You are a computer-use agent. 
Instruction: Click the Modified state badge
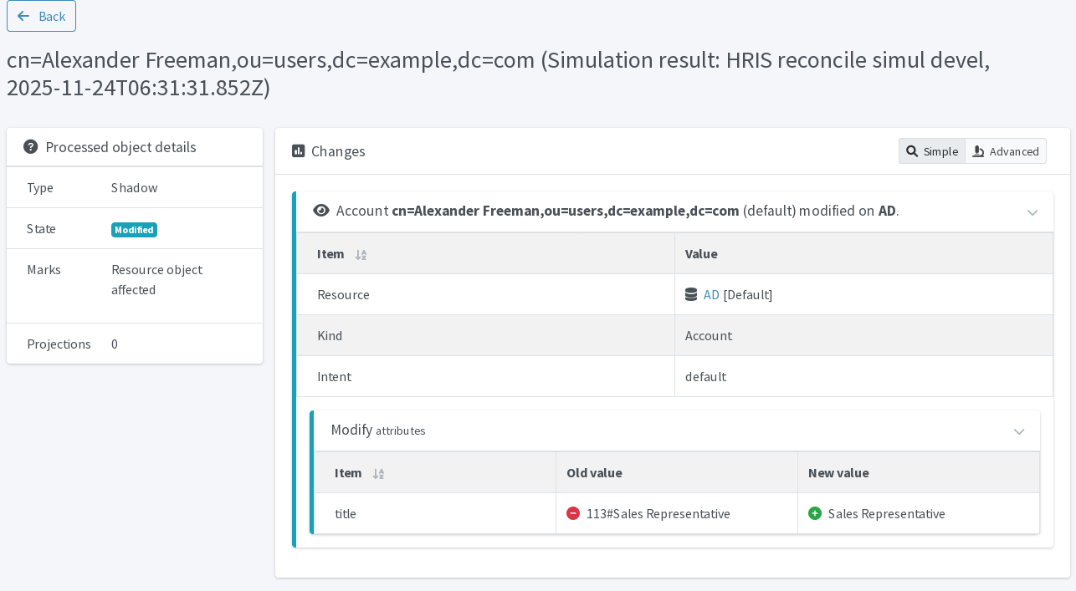pyautogui.click(x=134, y=229)
